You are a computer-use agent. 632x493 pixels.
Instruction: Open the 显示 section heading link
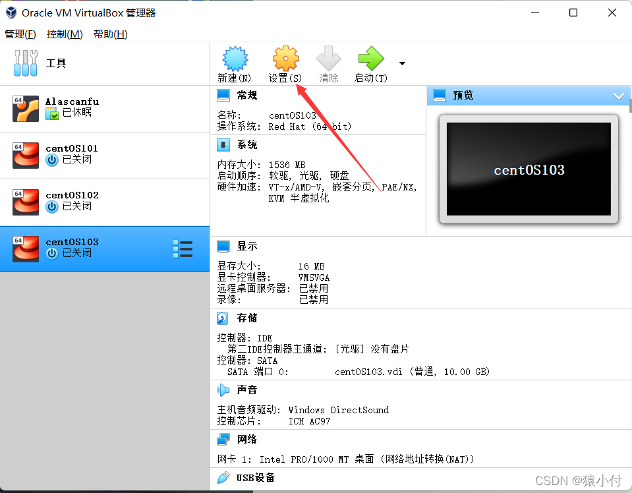[247, 246]
